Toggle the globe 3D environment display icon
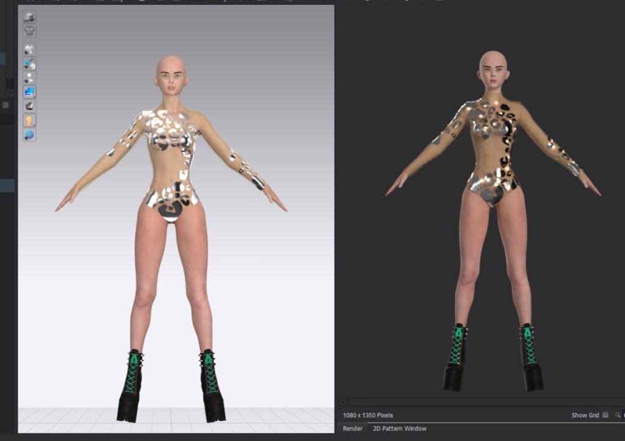625x441 pixels. (29, 135)
